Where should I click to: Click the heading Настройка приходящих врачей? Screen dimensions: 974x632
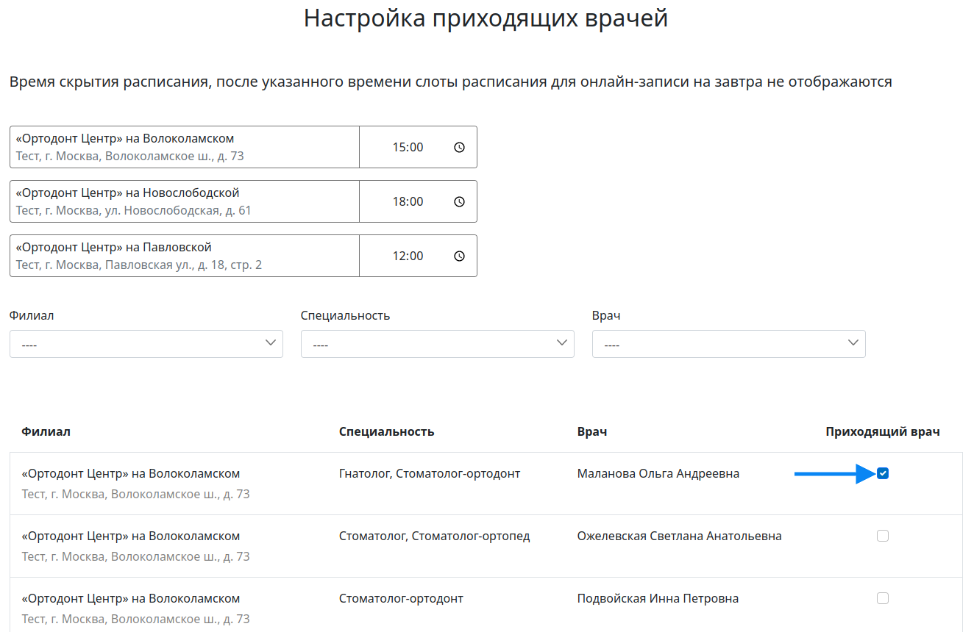486,18
